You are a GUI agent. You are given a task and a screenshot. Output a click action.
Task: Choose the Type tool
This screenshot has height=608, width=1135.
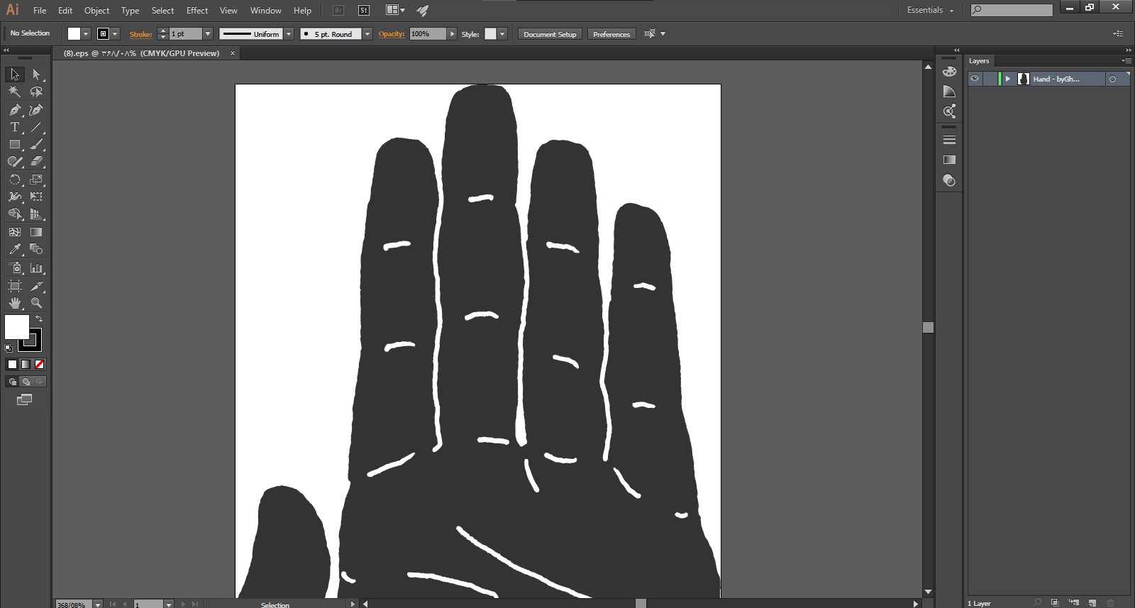(14, 128)
